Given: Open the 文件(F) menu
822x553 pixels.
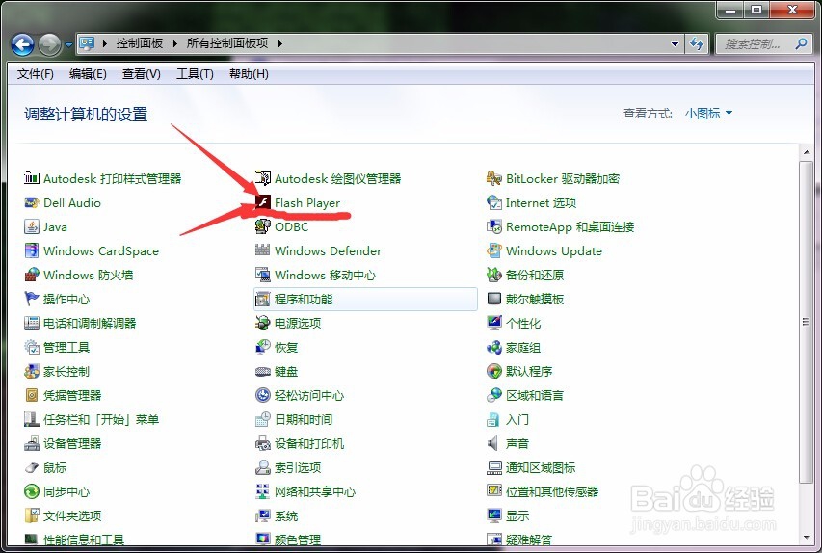Looking at the screenshot, I should click(x=35, y=74).
